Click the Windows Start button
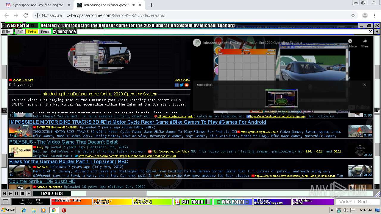Screen dimensions: 381x214 [8, 210]
